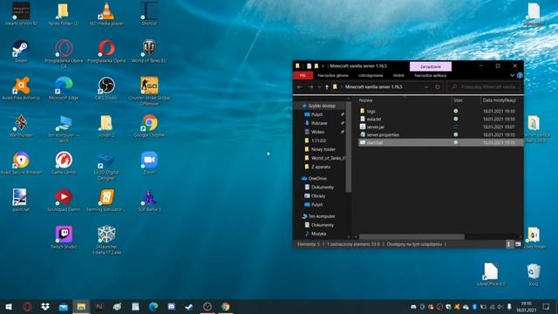The width and height of the screenshot is (558, 314).
Task: Select the Shotcut desktop icon
Action: 149,14
